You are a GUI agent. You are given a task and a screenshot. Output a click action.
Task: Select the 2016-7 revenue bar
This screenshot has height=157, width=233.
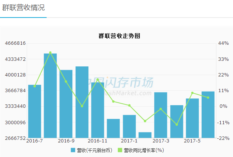point(35,112)
